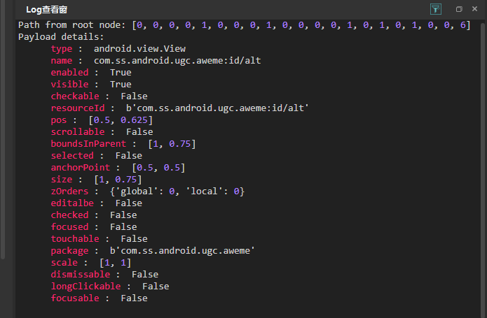
Task: Close the Log viewer panel
Action: 474,9
